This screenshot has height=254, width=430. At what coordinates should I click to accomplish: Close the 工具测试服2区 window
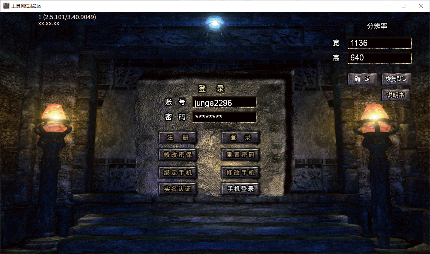click(421, 6)
